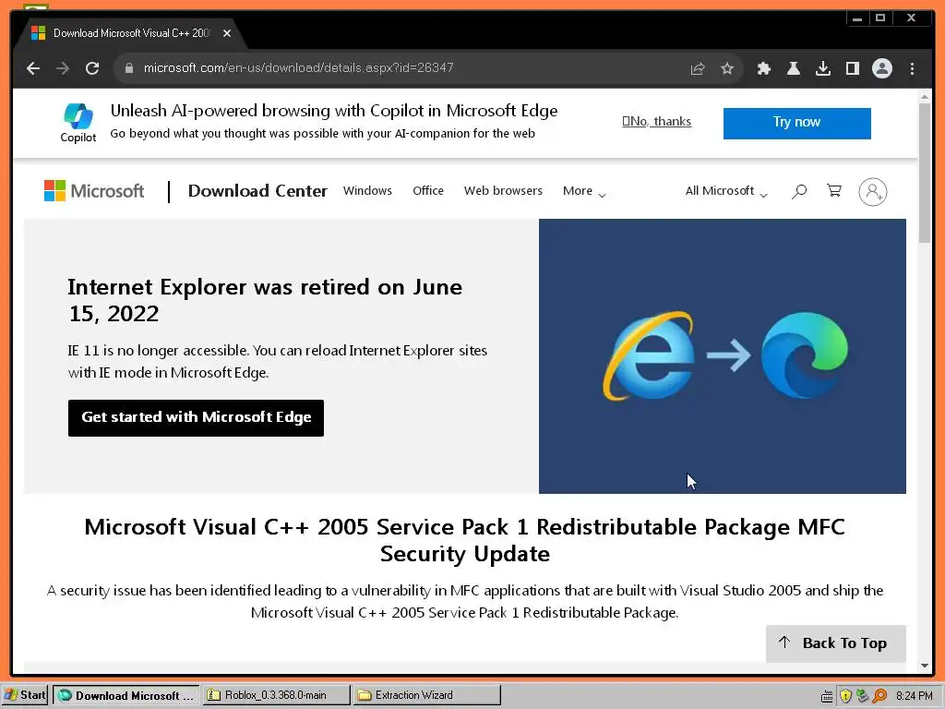Click the Copilot logo in the banner
The height and width of the screenshot is (709, 945).
click(78, 123)
